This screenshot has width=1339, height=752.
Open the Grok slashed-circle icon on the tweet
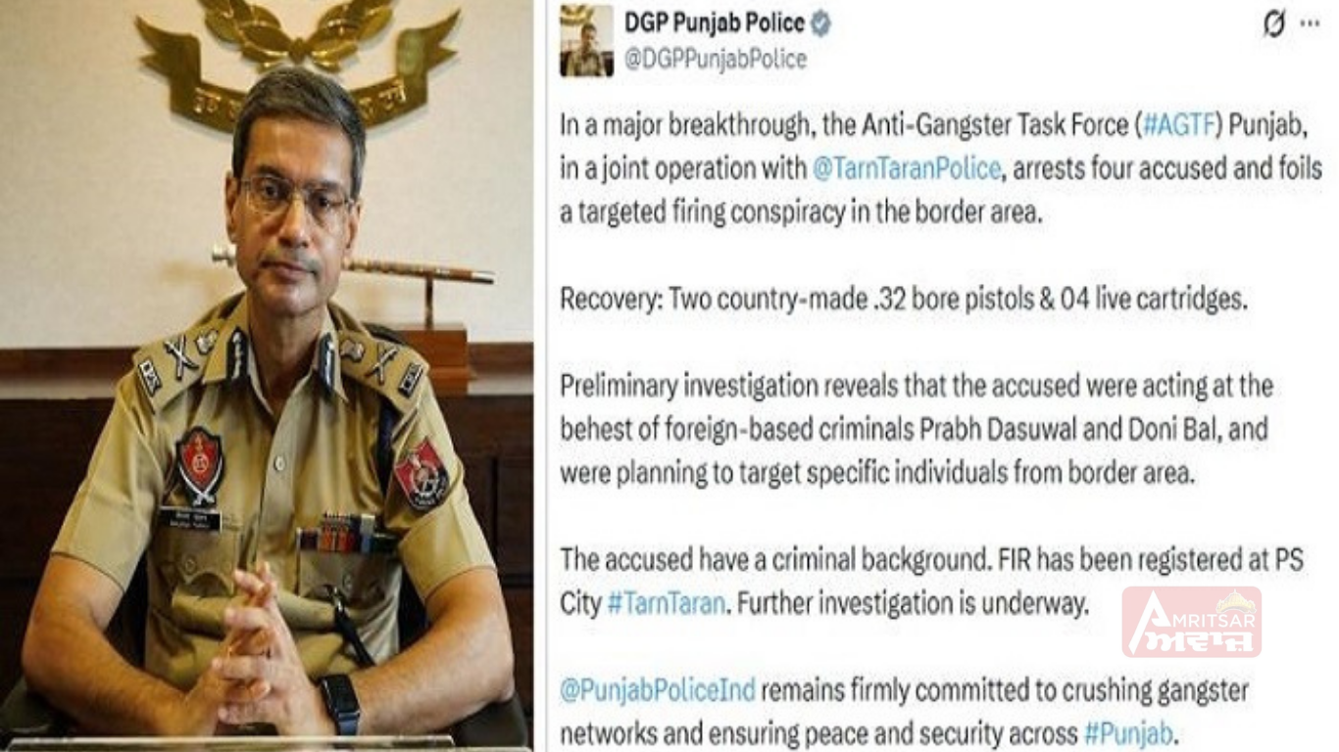click(1273, 23)
